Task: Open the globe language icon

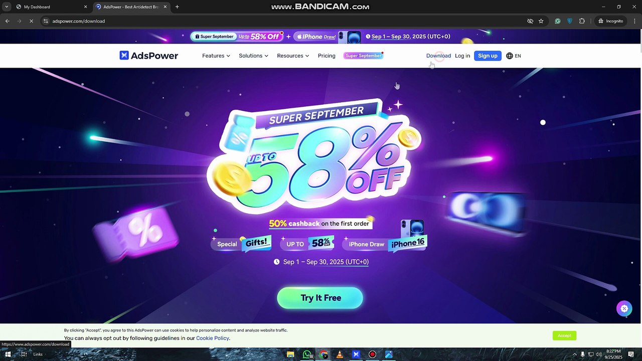Action: pos(510,56)
